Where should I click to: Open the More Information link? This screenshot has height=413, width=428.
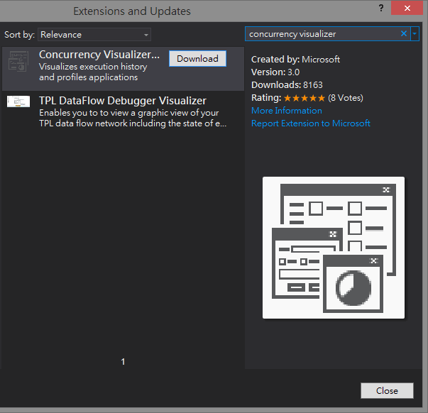point(286,111)
